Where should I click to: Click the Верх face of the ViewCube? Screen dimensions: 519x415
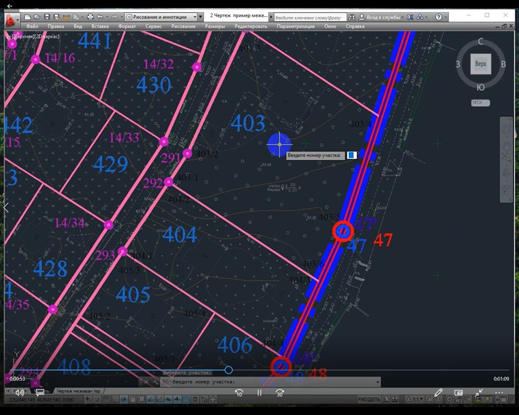[481, 63]
